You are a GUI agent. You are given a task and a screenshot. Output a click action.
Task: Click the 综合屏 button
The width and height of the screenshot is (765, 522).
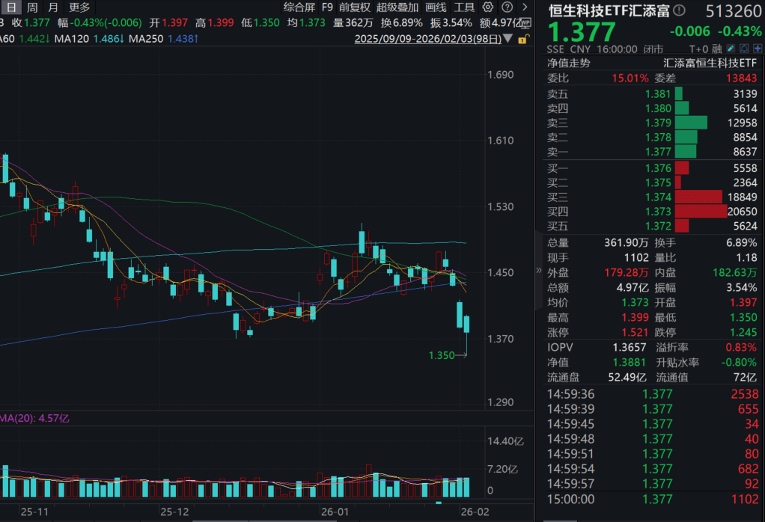[299, 7]
